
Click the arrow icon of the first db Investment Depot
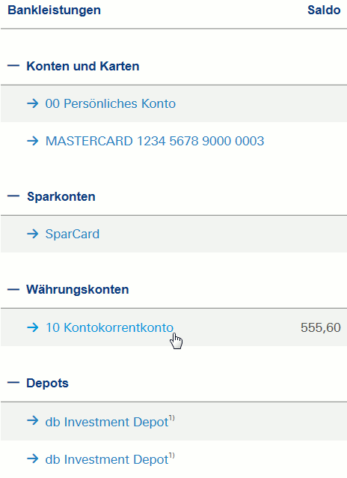click(33, 421)
